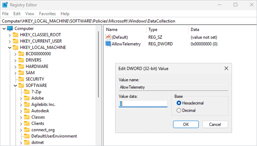Click the Registry Editor app icon in title bar

click(x=5, y=5)
